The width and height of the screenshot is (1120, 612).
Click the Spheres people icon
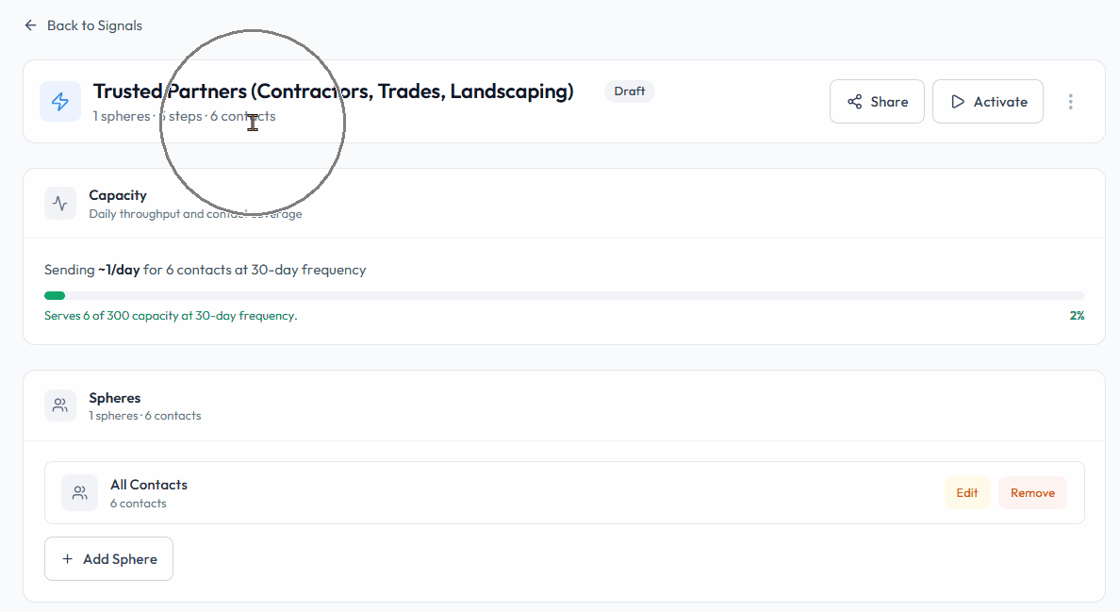tap(60, 405)
